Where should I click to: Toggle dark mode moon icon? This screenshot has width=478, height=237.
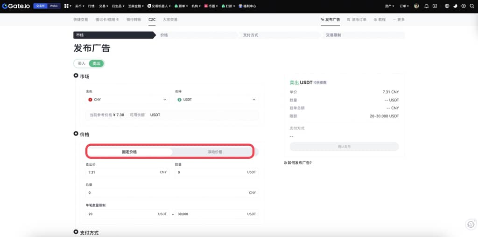(x=455, y=6)
